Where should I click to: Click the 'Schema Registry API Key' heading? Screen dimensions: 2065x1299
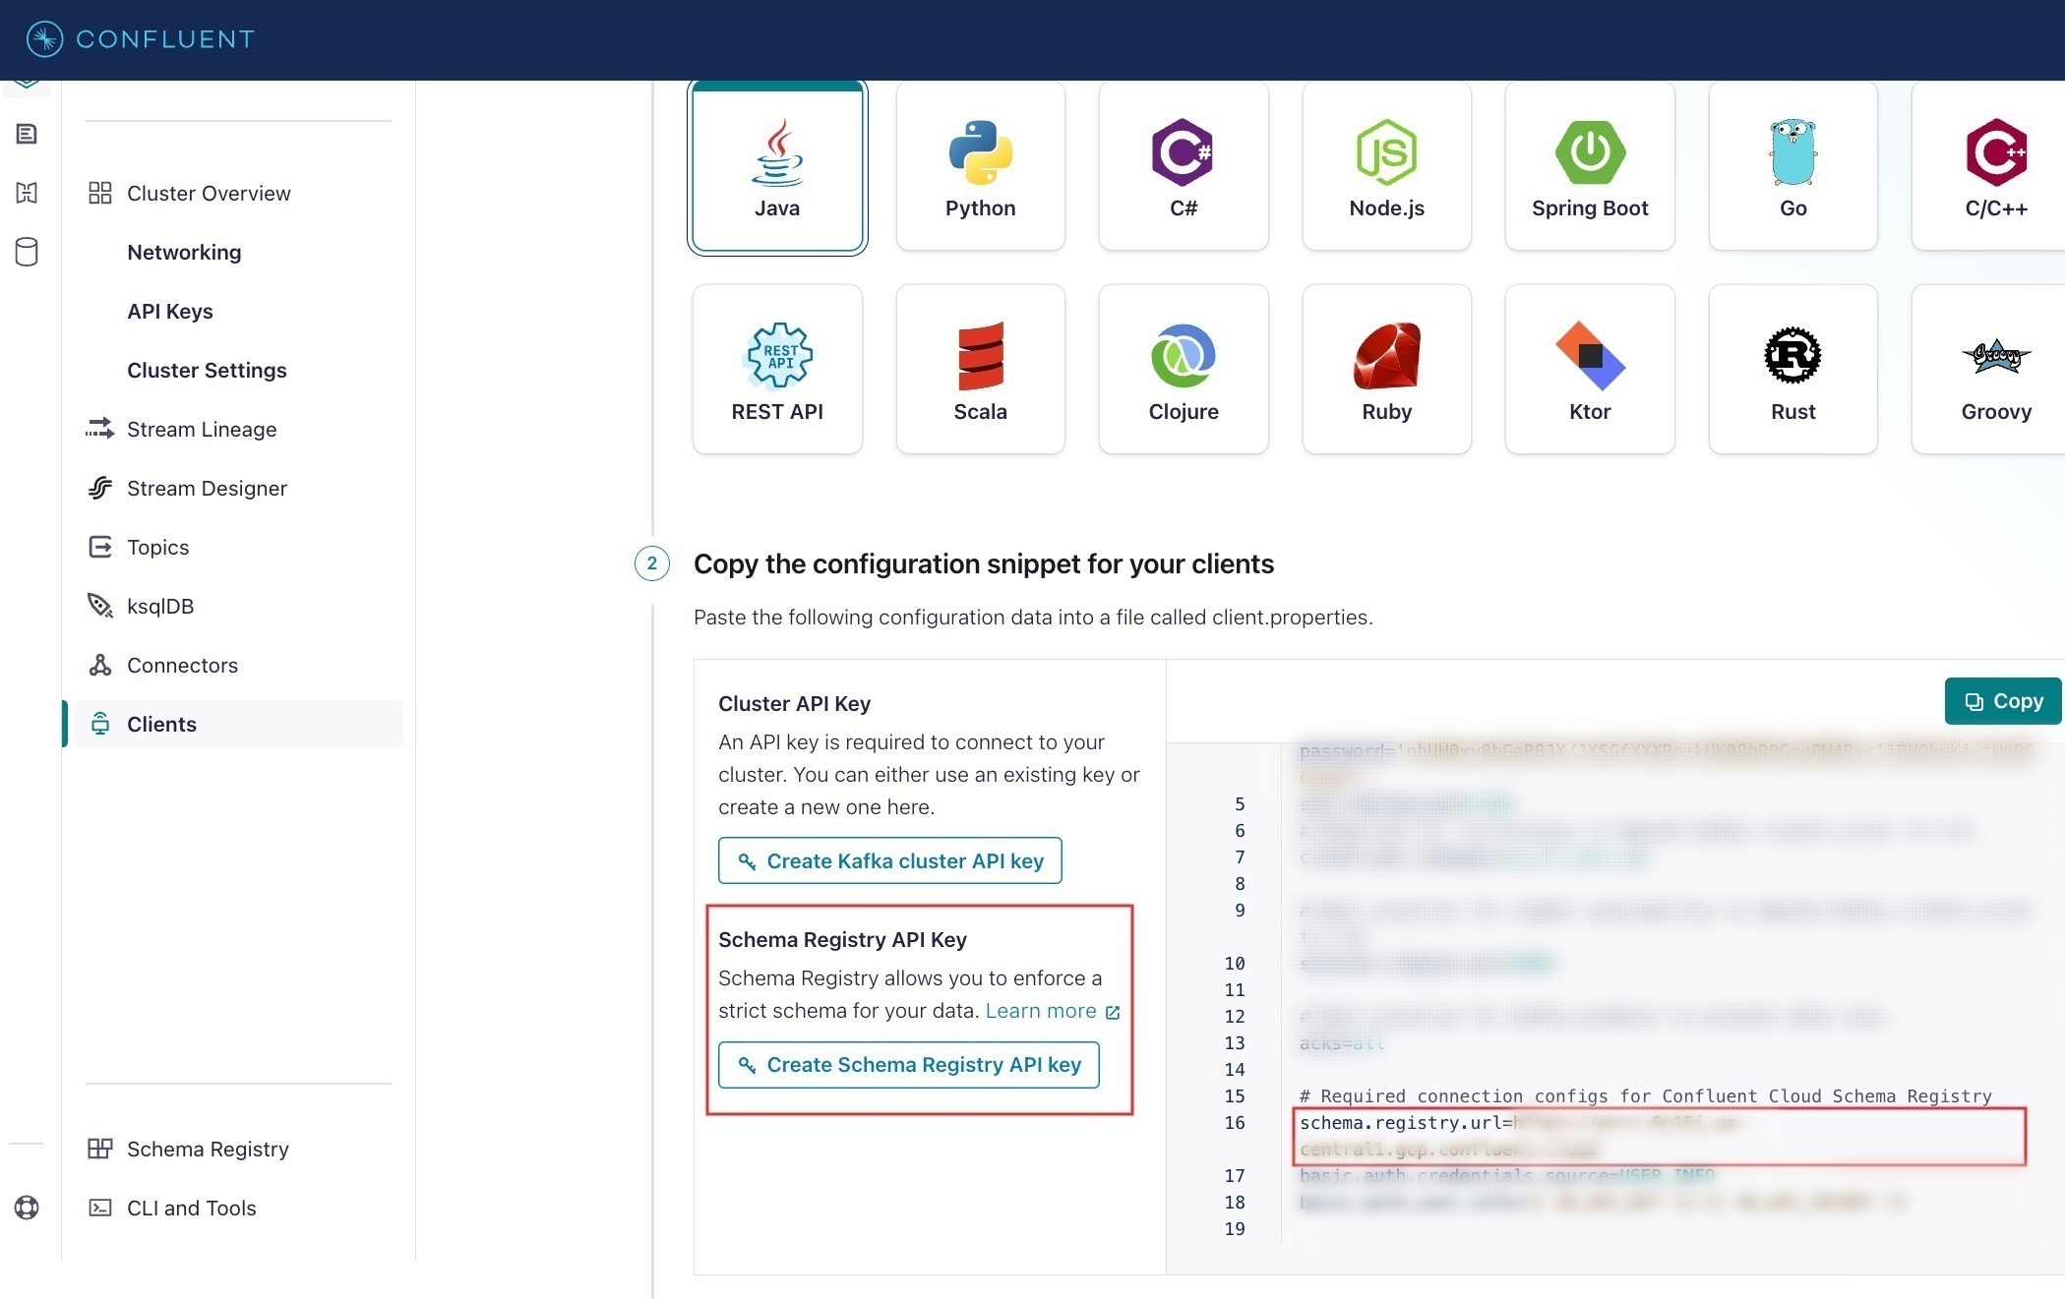click(842, 939)
